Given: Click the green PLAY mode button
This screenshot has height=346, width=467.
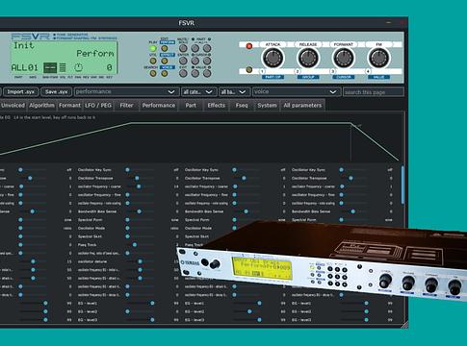Looking at the screenshot, I should (x=153, y=48).
